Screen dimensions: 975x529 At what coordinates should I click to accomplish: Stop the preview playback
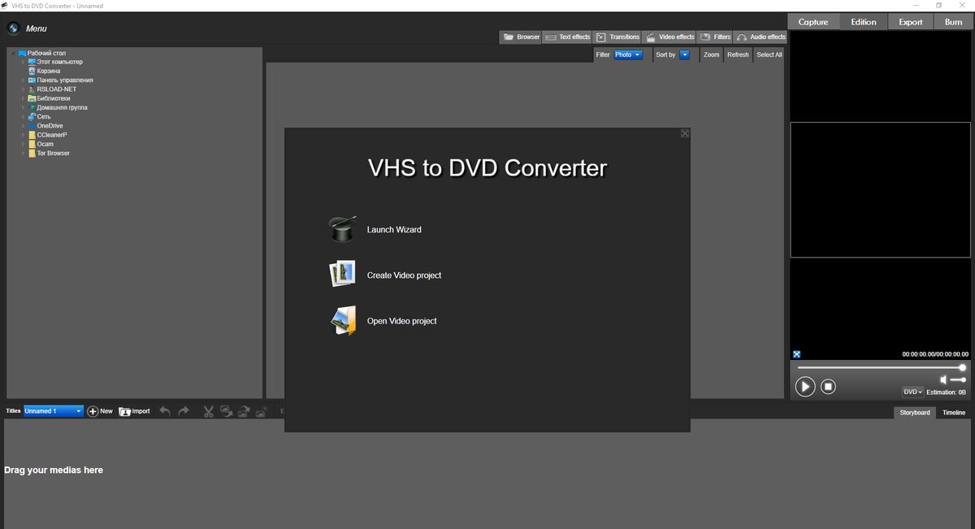(828, 387)
